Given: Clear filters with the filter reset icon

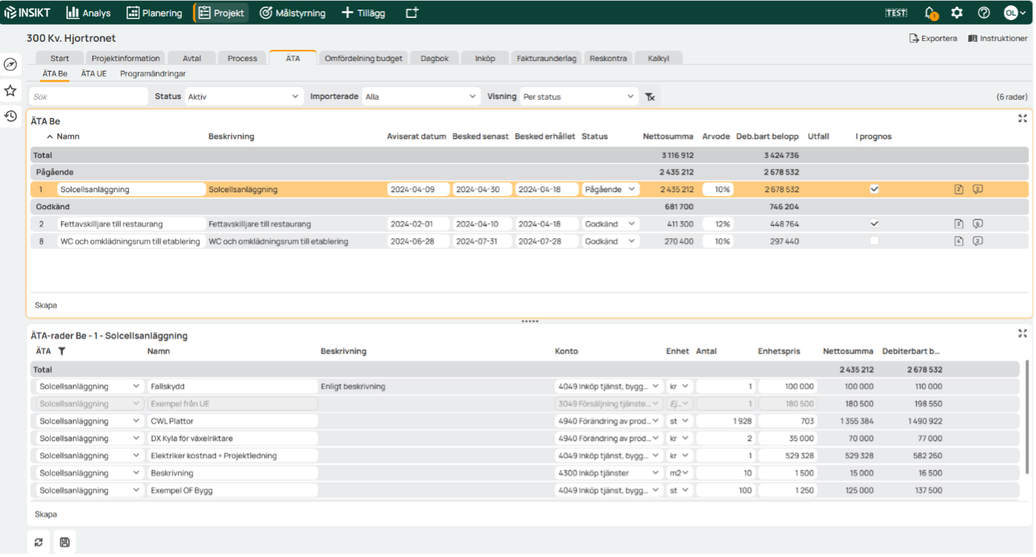Looking at the screenshot, I should coord(650,97).
